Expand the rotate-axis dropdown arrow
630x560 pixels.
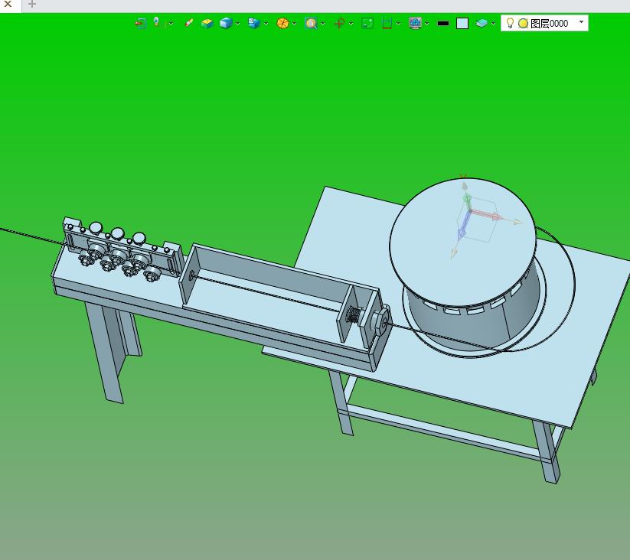click(x=351, y=24)
